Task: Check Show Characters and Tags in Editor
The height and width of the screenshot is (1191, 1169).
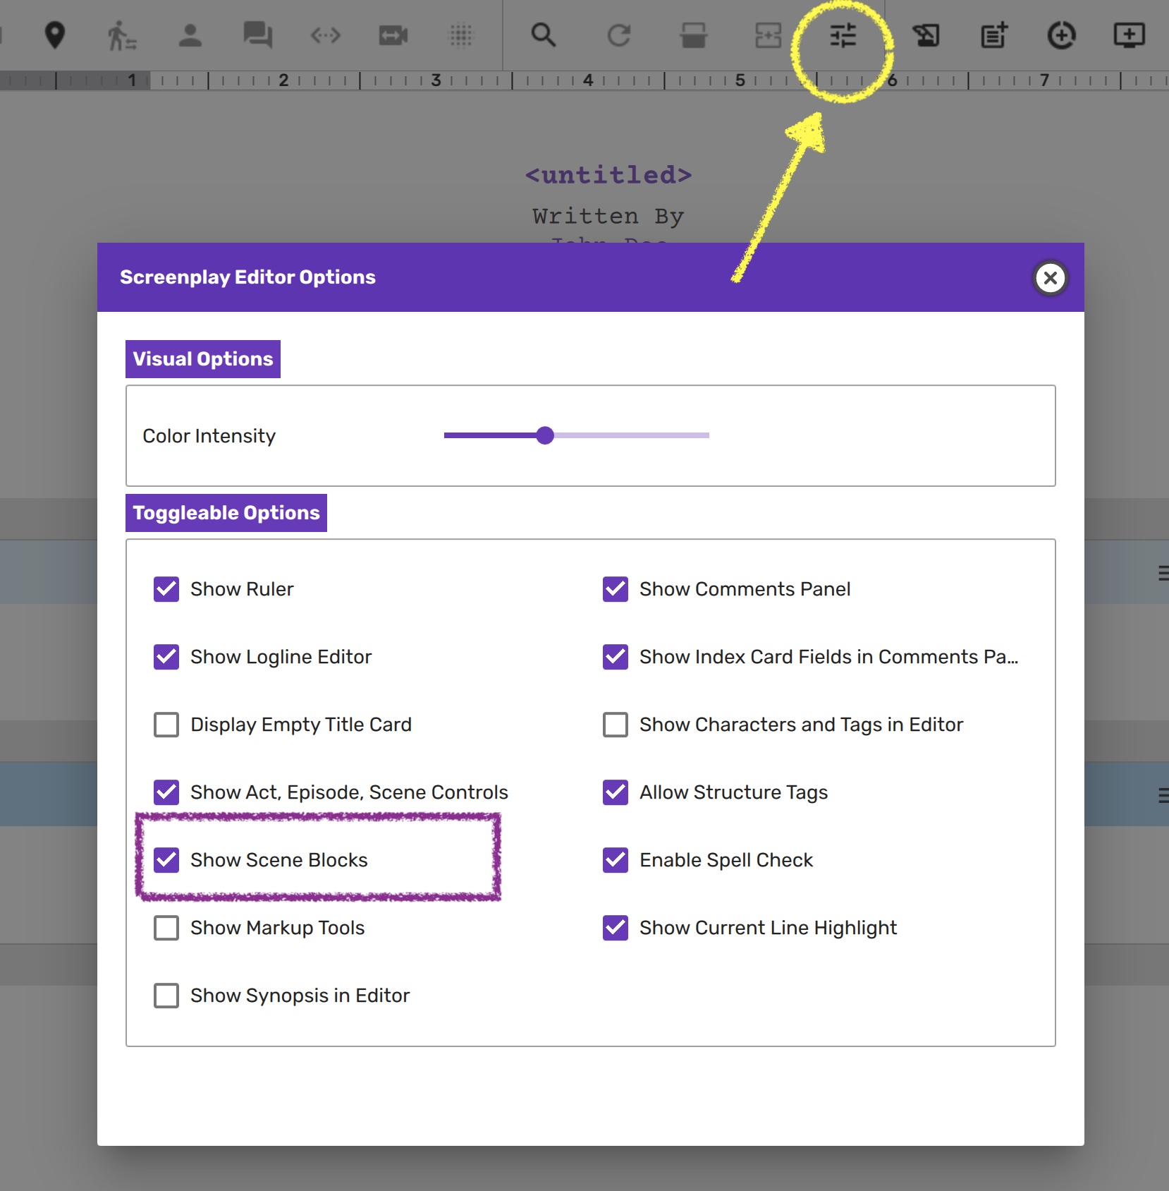Action: click(x=616, y=725)
